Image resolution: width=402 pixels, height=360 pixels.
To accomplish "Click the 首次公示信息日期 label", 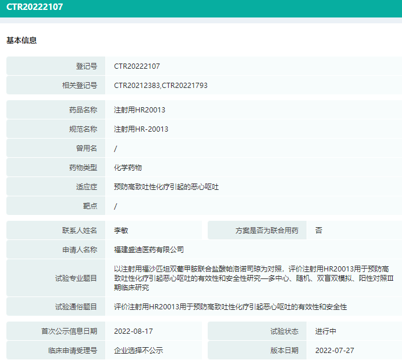I will 69,331.
